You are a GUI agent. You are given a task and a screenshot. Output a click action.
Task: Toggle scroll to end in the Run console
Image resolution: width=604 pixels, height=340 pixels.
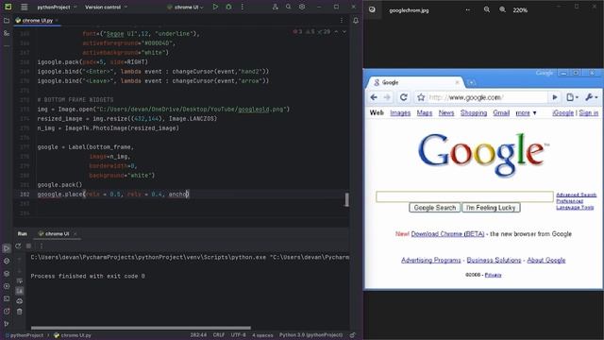coord(20,291)
